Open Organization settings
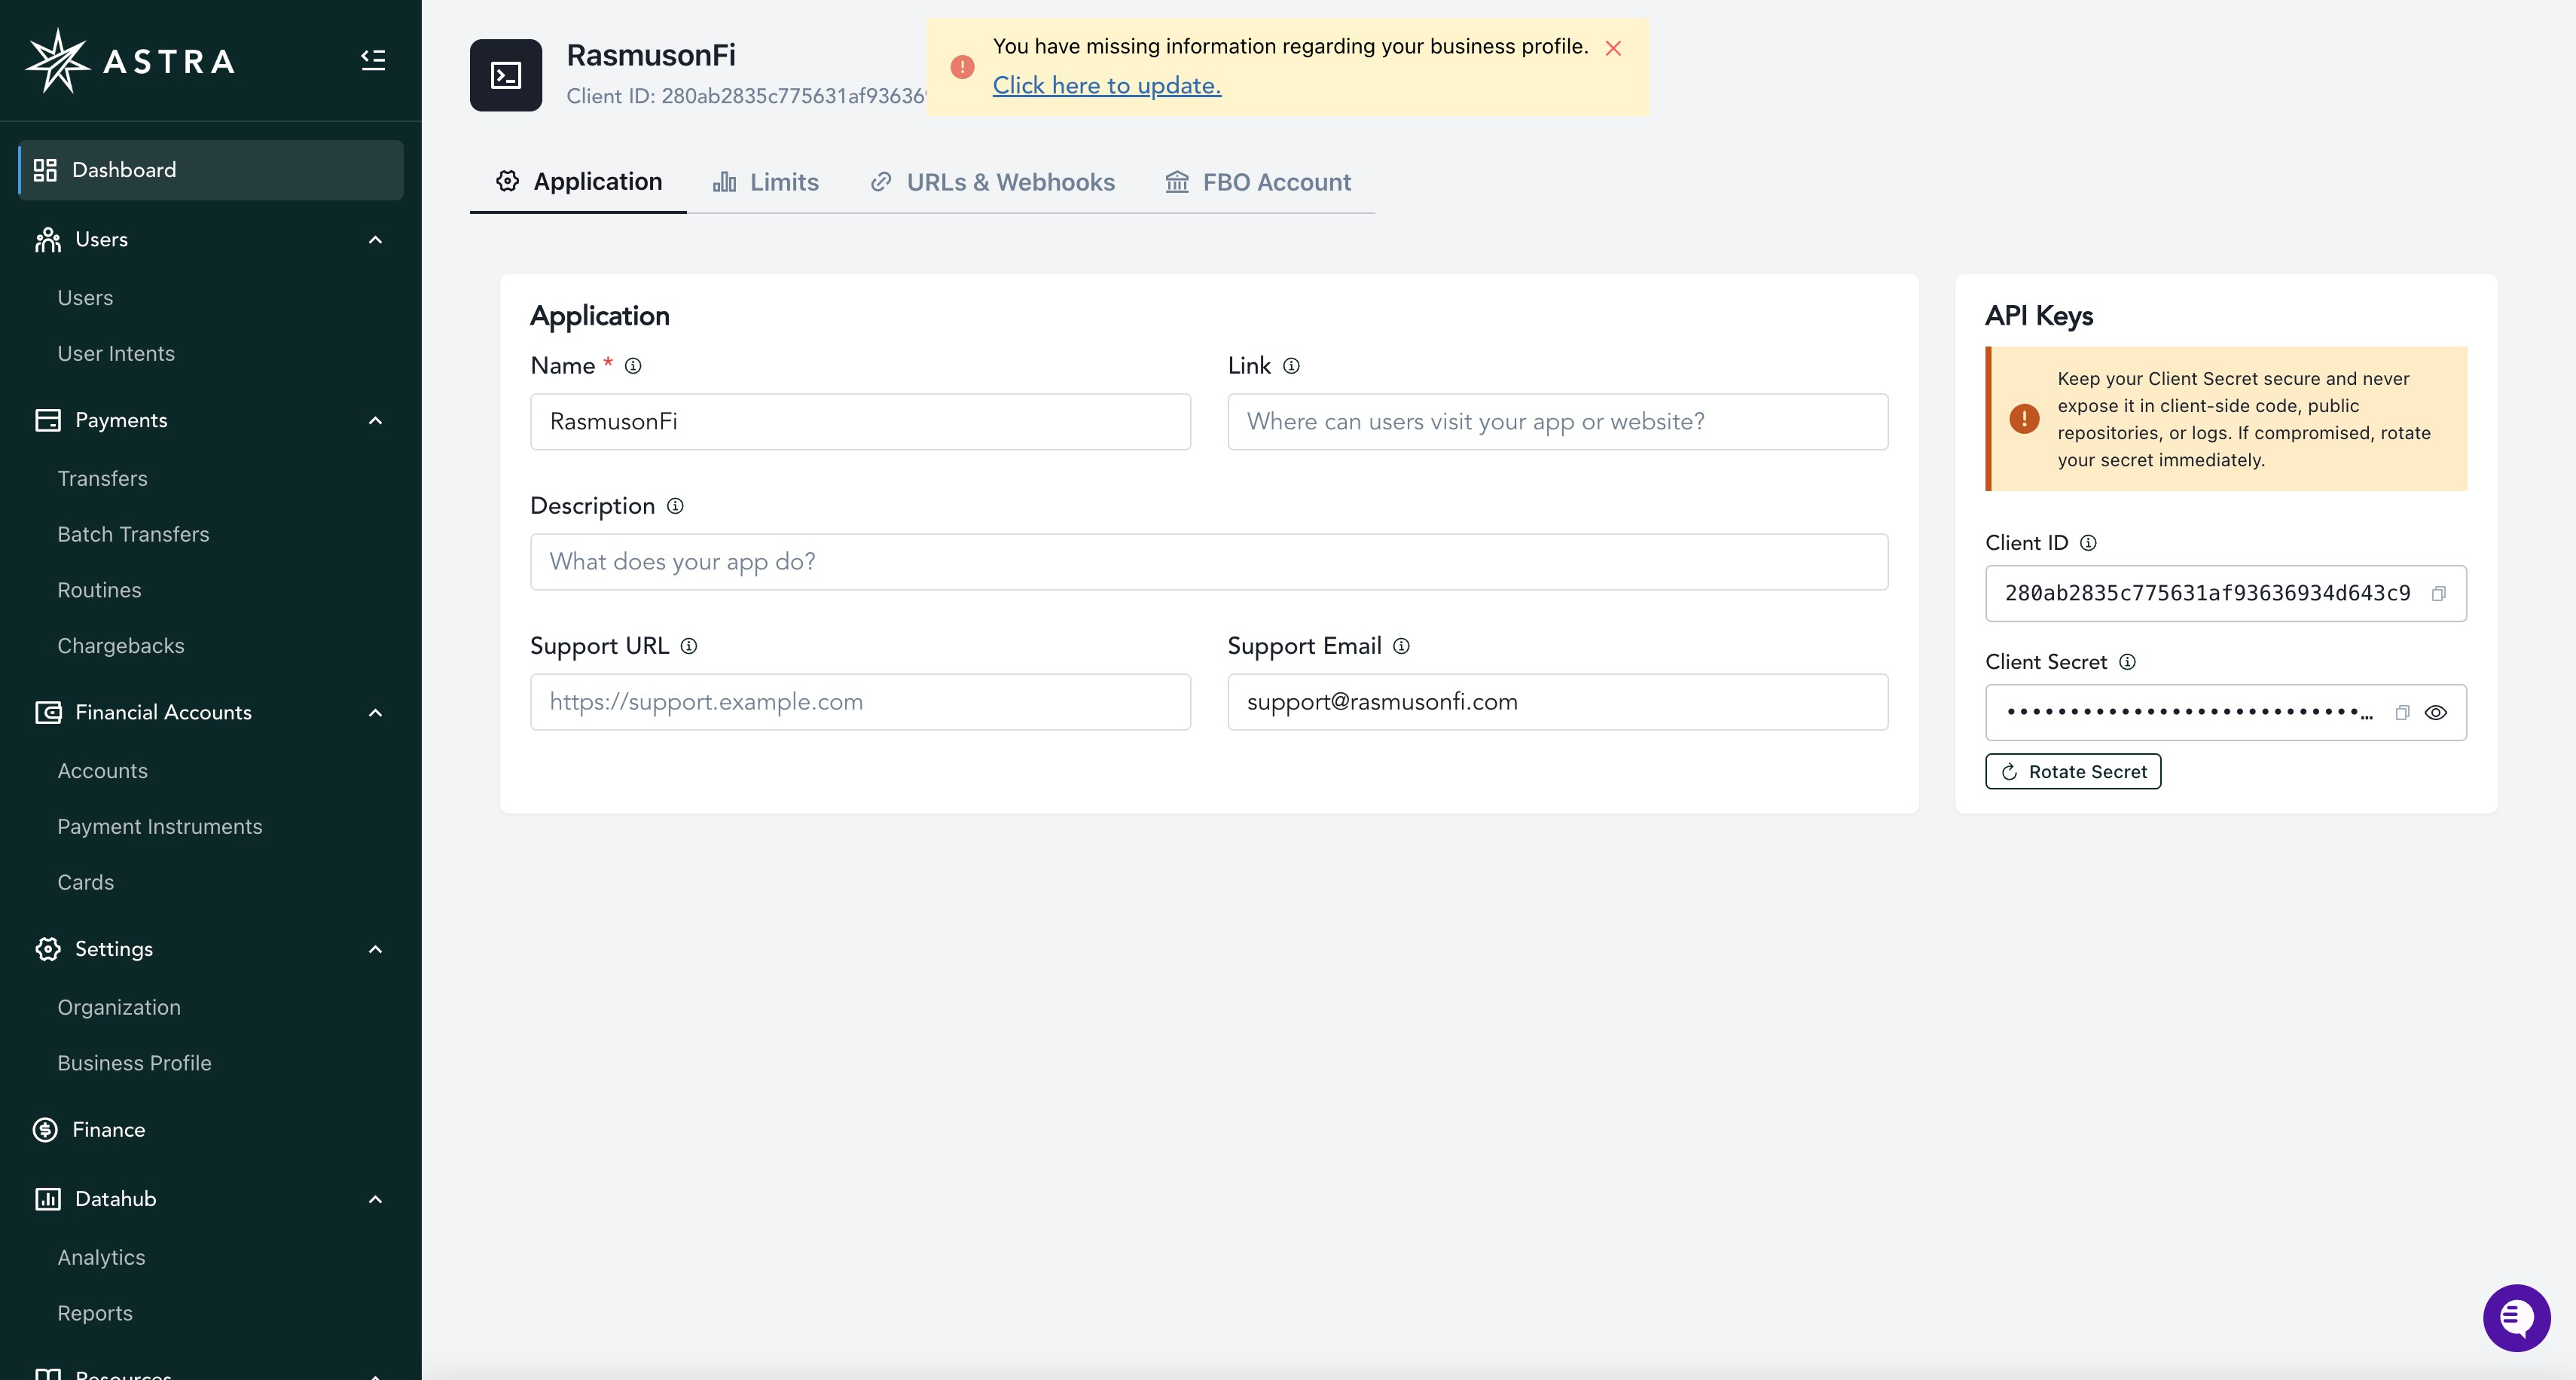The width and height of the screenshot is (2576, 1380). (119, 1008)
